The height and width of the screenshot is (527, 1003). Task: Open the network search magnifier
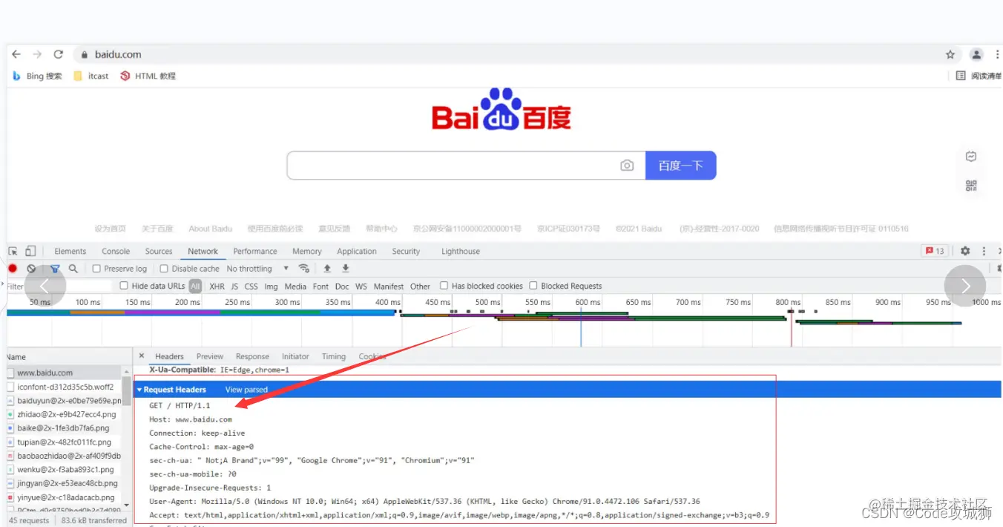click(73, 269)
